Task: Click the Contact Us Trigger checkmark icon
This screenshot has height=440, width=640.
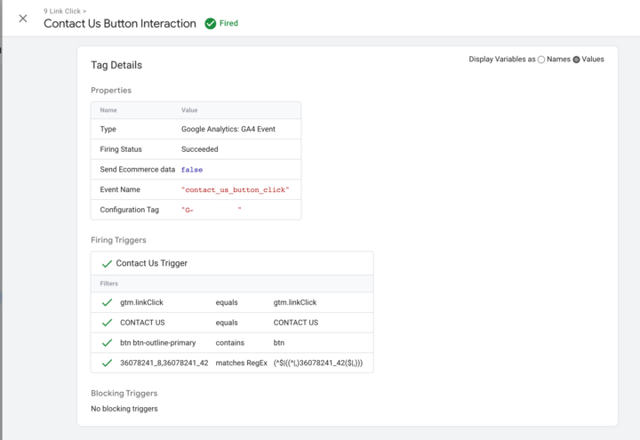Action: tap(107, 264)
